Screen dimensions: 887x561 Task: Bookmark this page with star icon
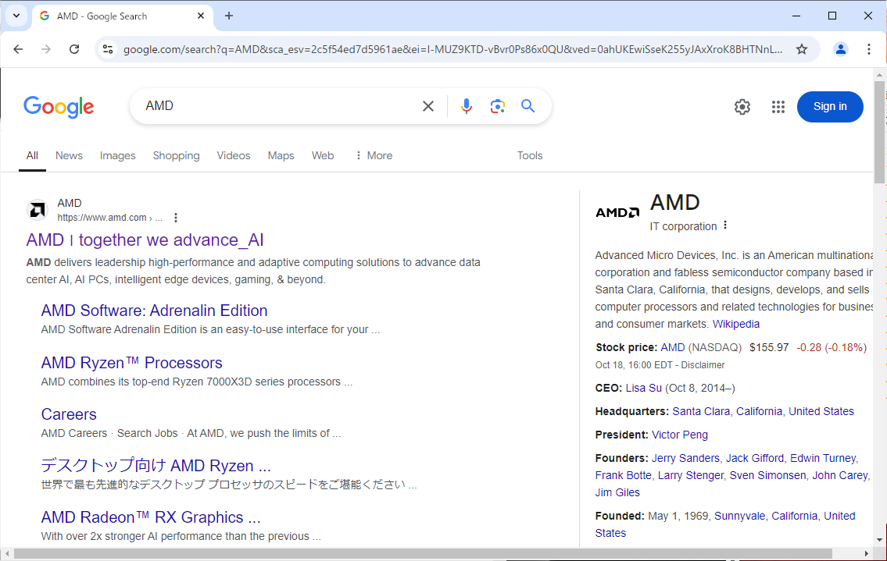pyautogui.click(x=802, y=49)
